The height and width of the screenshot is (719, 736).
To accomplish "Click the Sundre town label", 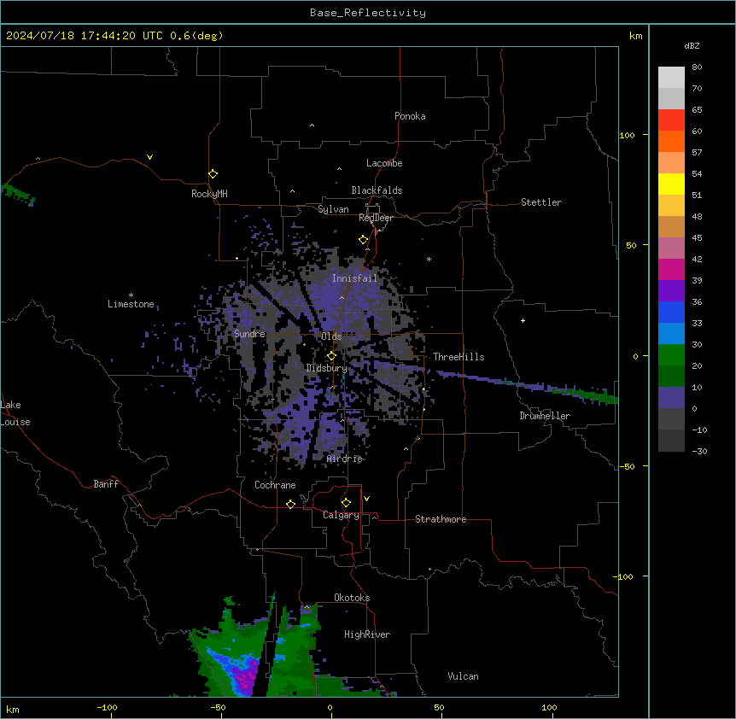I will [x=249, y=334].
